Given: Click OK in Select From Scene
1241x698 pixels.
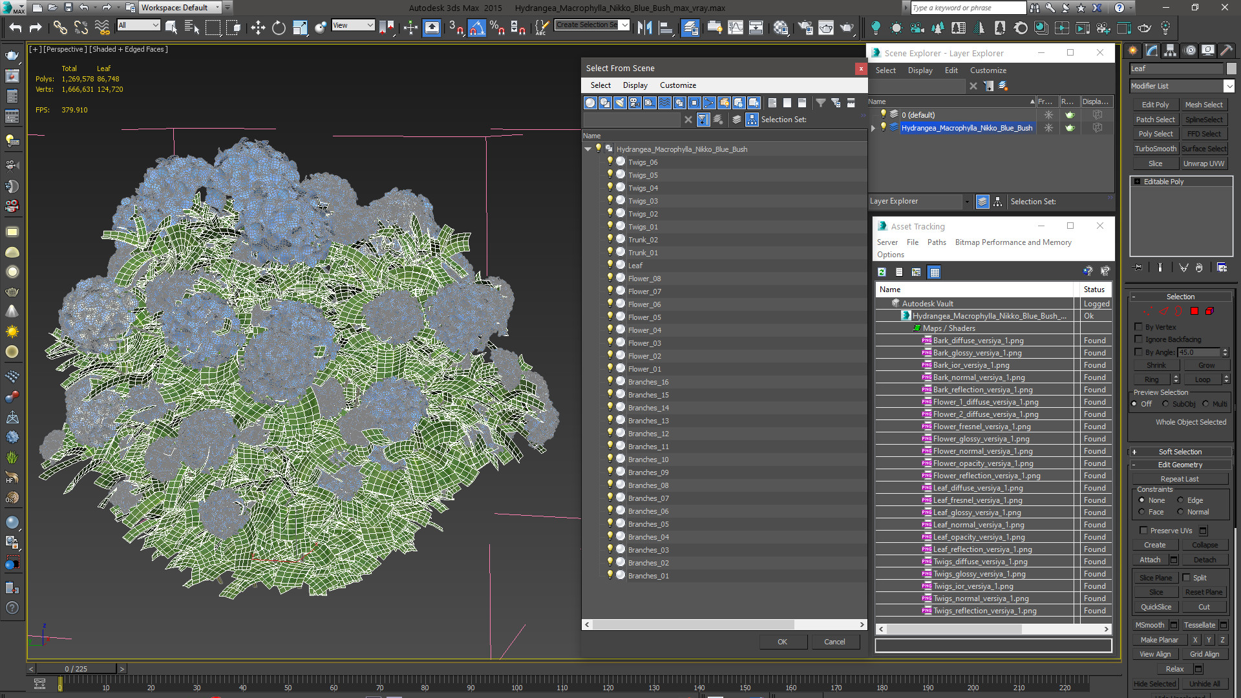Looking at the screenshot, I should 782,642.
